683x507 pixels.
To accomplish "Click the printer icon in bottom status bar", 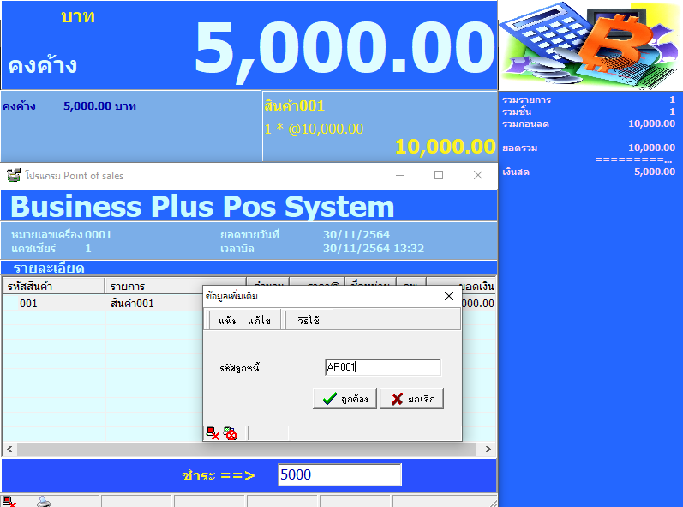I will (x=43, y=501).
